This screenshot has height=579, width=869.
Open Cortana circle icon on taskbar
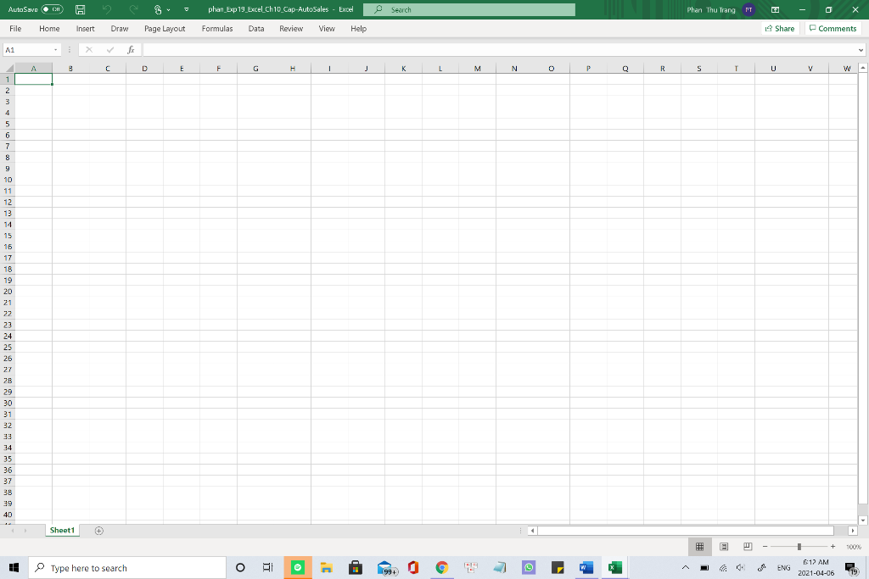pos(240,567)
